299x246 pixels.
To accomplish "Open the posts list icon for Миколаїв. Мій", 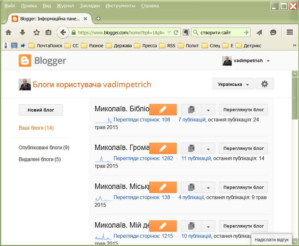I will pos(191,226).
